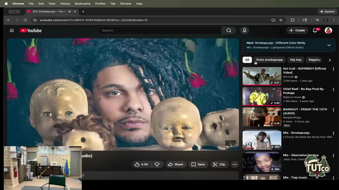Viewport: 339px width, 190px height.
Task: Click 'Mix - Smokepurpp - Lightspeed (Official Audio)' text
Action: click(x=275, y=47)
